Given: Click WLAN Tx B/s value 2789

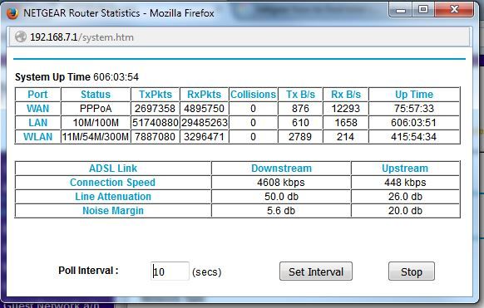Looking at the screenshot, I should (x=300, y=137).
